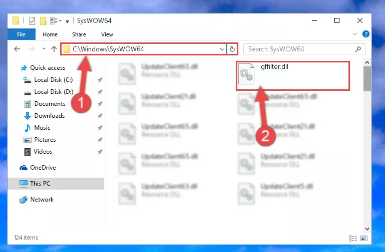Screen dimensions: 385x252
Task: Open the blue Help icon
Action: pos(365,34)
